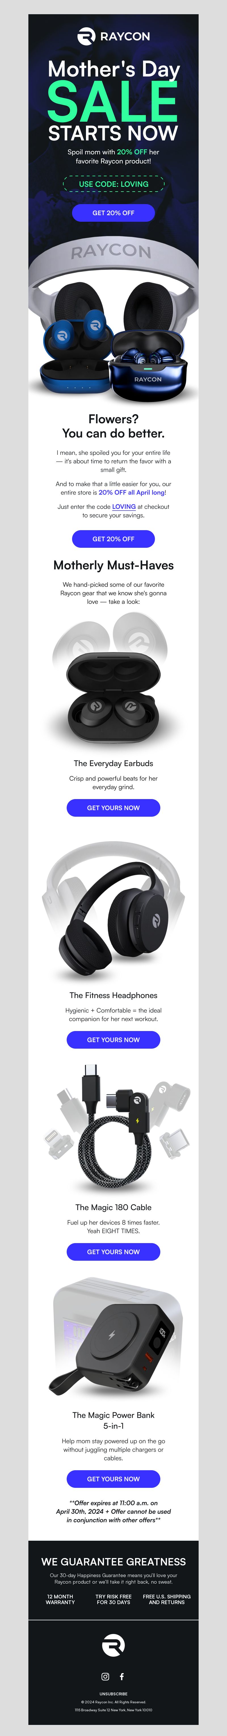This screenshot has height=1736, width=227.
Task: Get yours now for Magic 180 Cable
Action: click(113, 1252)
